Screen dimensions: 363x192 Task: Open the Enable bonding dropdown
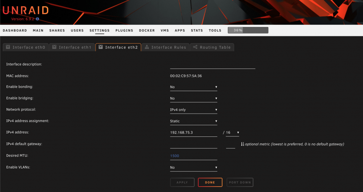tap(193, 87)
